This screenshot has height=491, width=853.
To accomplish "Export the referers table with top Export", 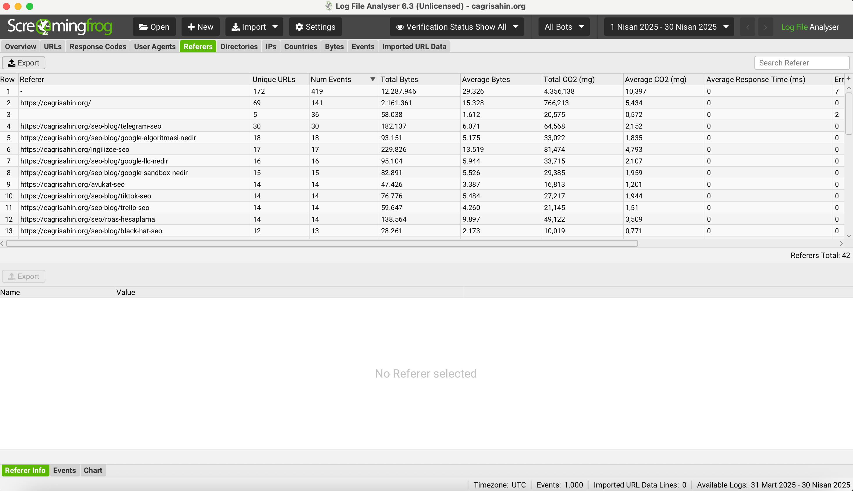I will pos(24,63).
